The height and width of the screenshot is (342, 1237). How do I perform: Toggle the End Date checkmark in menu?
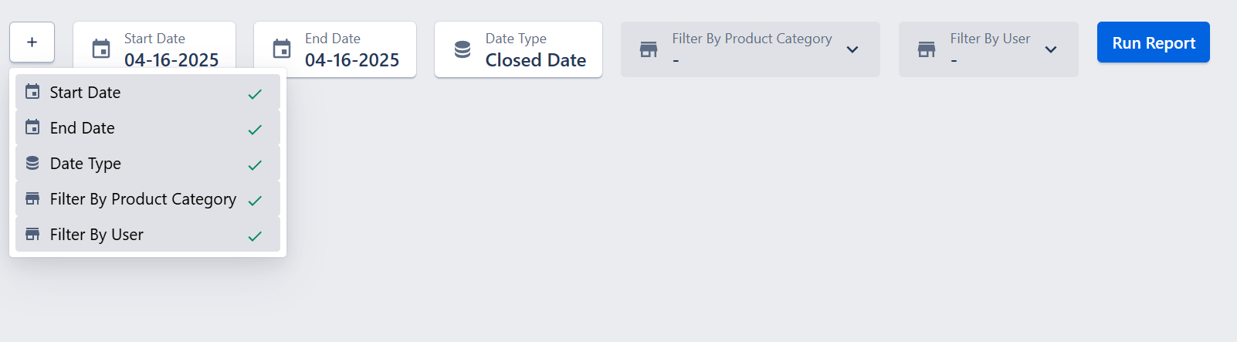(x=255, y=130)
